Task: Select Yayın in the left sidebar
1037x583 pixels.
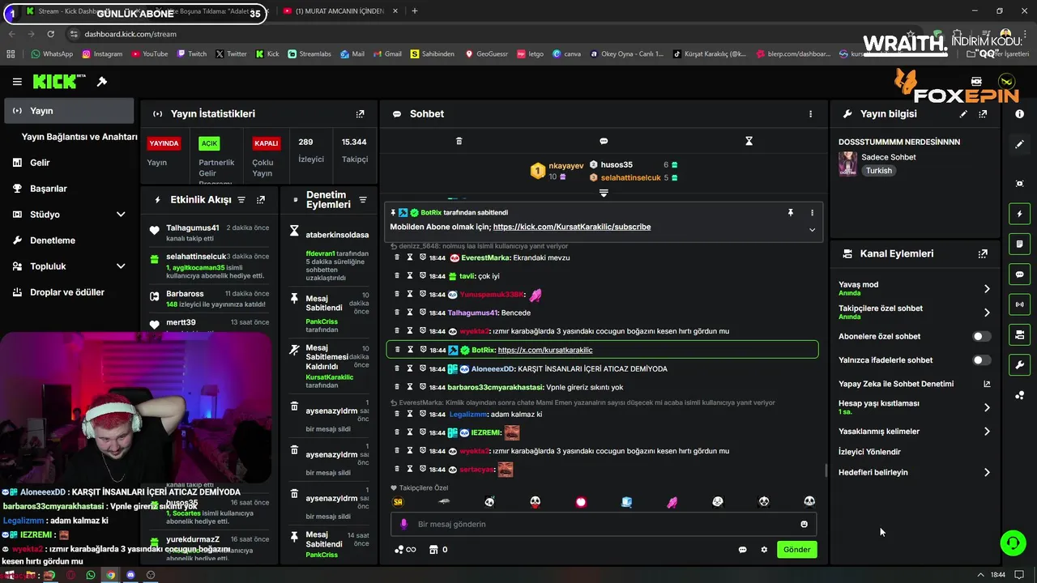Action: [69, 111]
